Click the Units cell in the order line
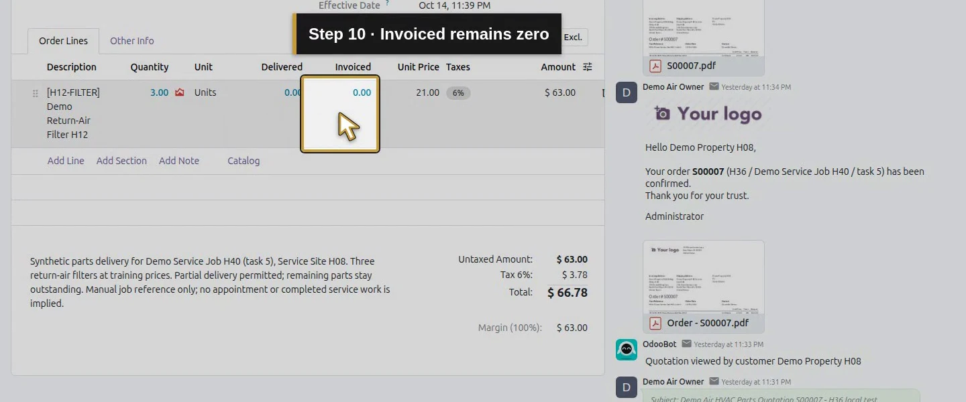The width and height of the screenshot is (966, 402). (205, 92)
